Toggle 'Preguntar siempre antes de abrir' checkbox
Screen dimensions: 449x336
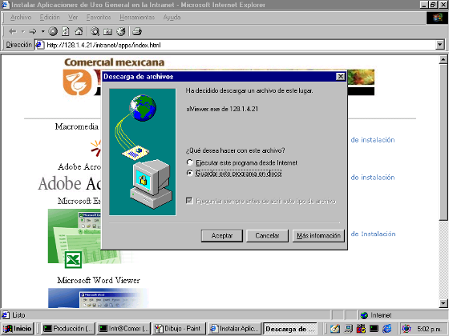pos(189,201)
